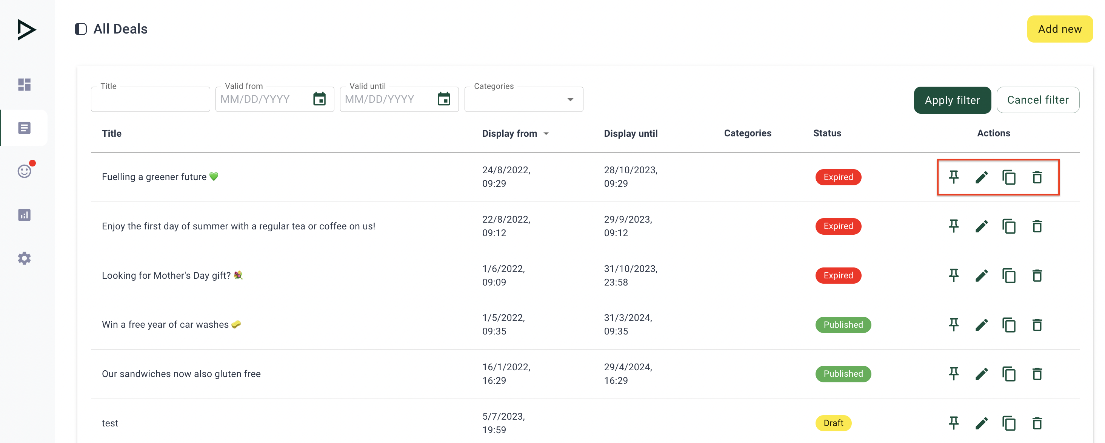Open the Valid from calendar picker
The width and height of the screenshot is (1105, 443).
pos(319,99)
